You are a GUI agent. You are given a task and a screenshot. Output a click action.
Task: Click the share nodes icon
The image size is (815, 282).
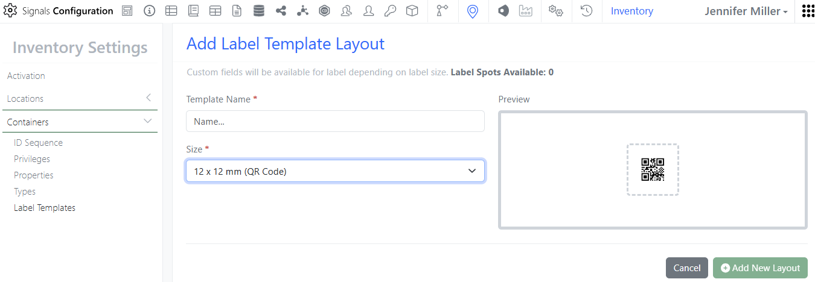(x=281, y=11)
